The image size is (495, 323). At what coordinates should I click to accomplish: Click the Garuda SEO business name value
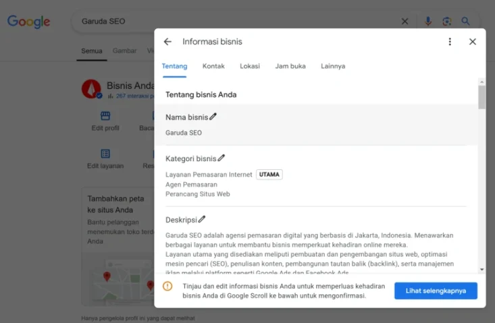(184, 133)
